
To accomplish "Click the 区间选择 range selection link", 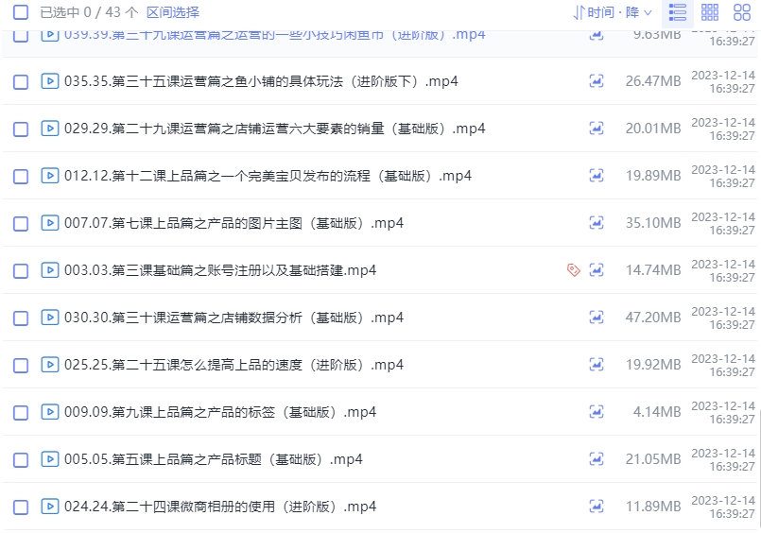I will point(173,12).
